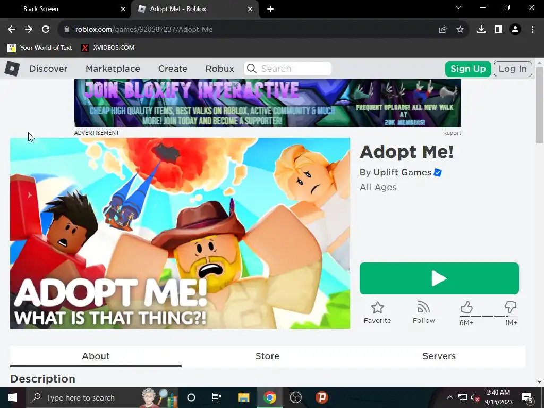
Task: Click the 'Description' heading
Action: point(42,378)
